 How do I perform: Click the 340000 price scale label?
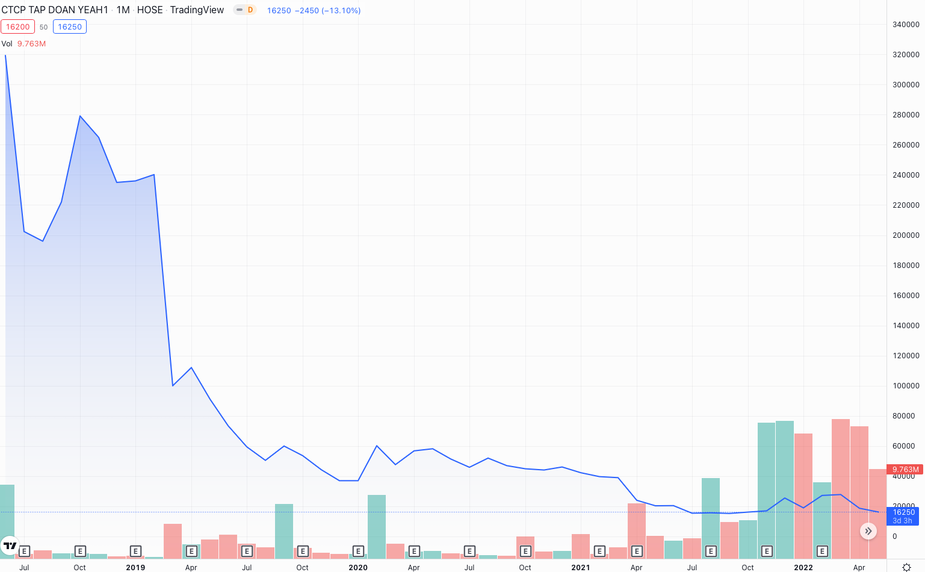click(906, 25)
